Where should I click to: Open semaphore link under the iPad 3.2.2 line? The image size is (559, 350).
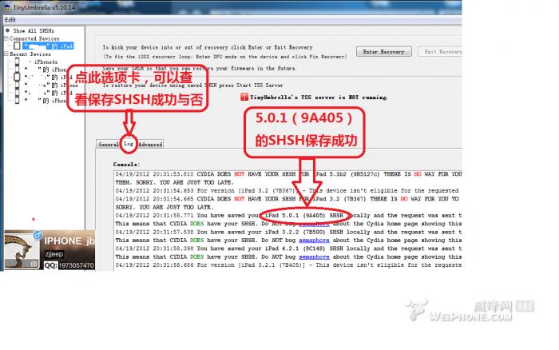click(314, 240)
